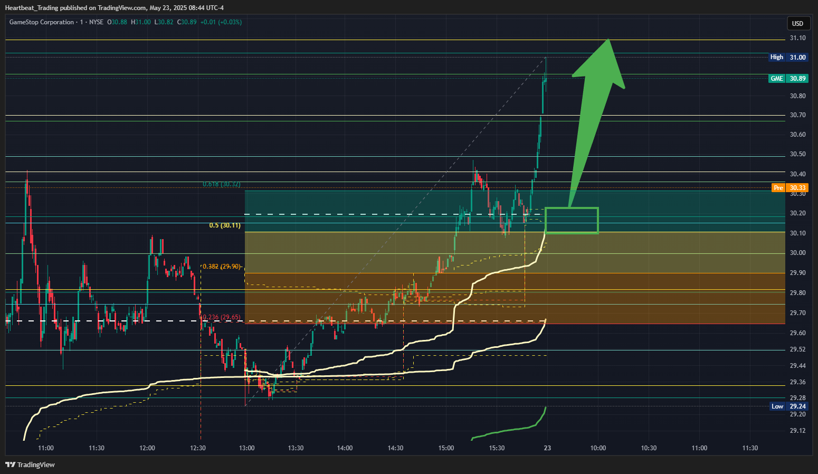
Task: Select the 0.618 (30.32) Fibonacci label
Action: click(x=222, y=184)
